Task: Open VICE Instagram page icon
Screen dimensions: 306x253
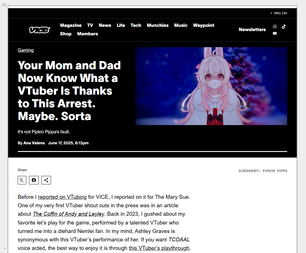Action: (x=274, y=27)
